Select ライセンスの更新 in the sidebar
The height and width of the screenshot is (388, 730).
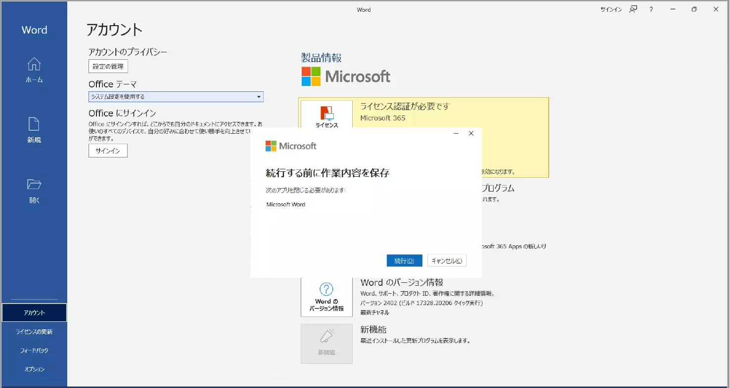click(x=34, y=332)
